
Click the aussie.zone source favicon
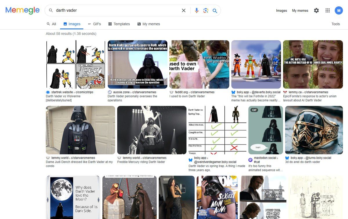click(110, 92)
